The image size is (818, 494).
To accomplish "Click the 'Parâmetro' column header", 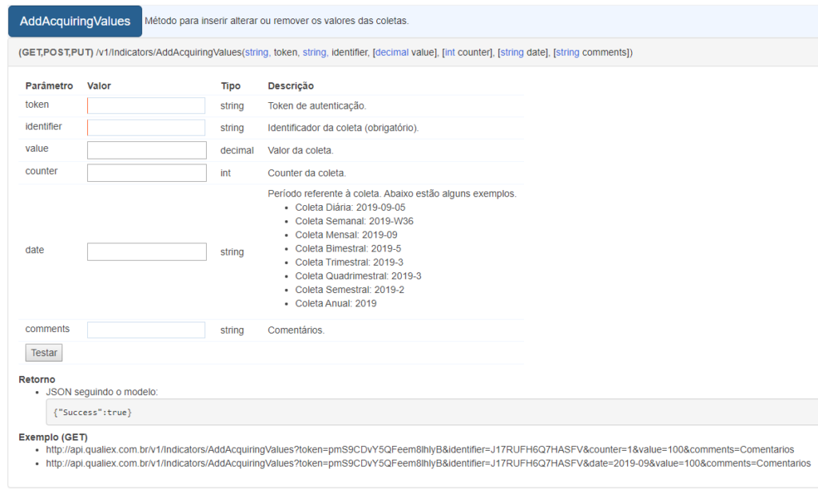I will [x=49, y=86].
